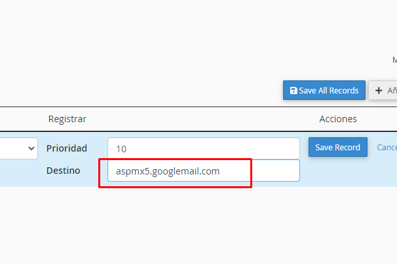Click the plus icon on the add record button
The width and height of the screenshot is (397, 264).
pyautogui.click(x=379, y=91)
